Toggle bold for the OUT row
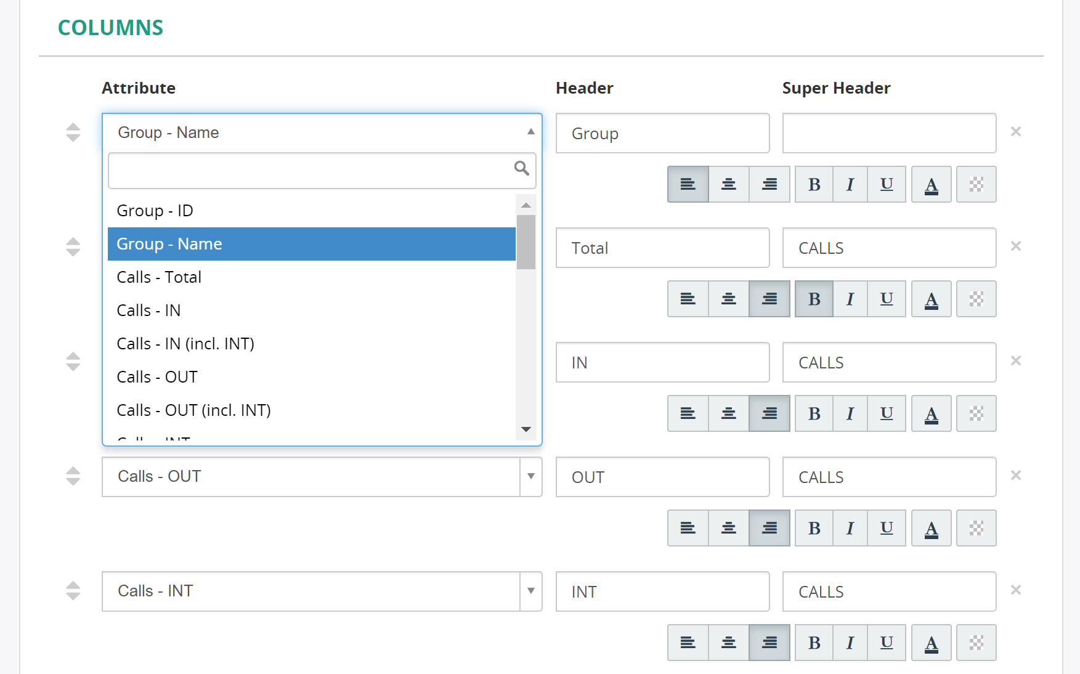The width and height of the screenshot is (1080, 674). [x=814, y=528]
